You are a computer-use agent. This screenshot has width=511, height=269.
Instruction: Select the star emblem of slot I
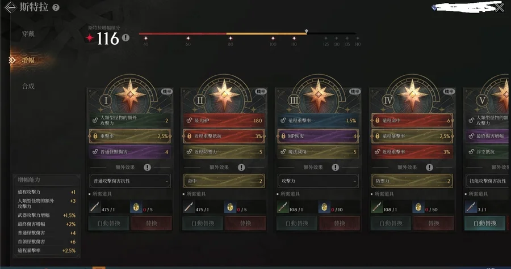pos(130,95)
